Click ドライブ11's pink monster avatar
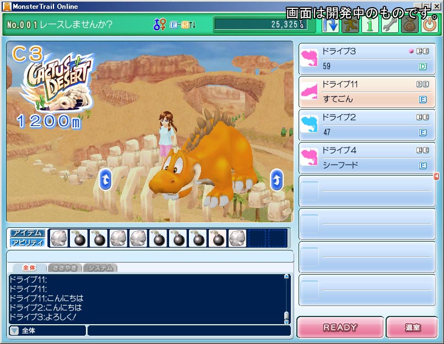The width and height of the screenshot is (444, 344). 309,91
